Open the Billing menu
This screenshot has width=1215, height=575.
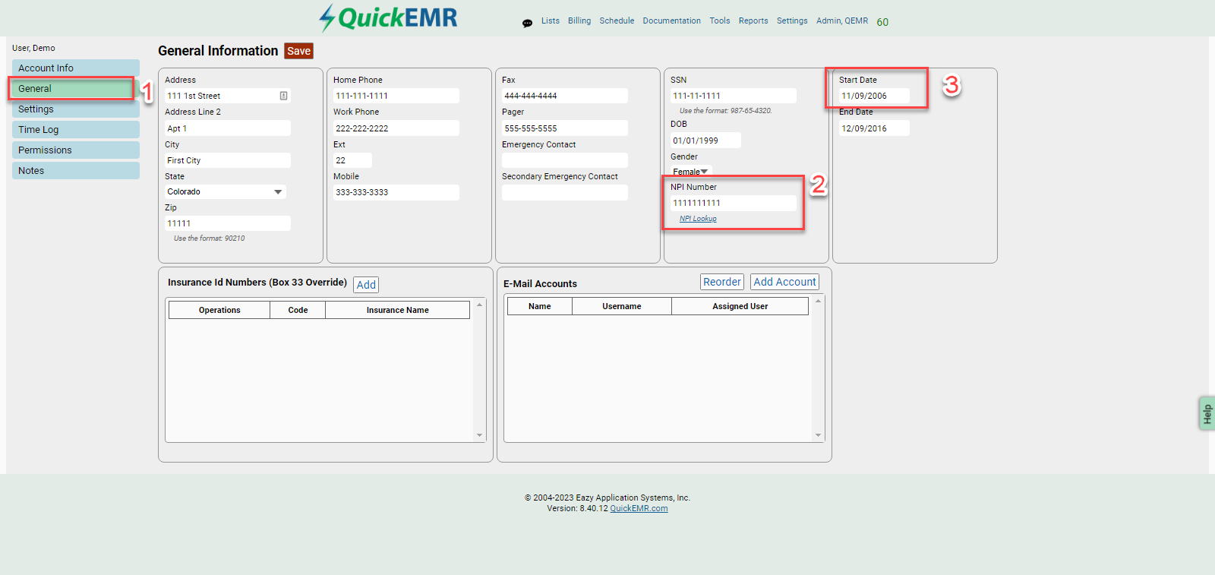click(x=579, y=21)
